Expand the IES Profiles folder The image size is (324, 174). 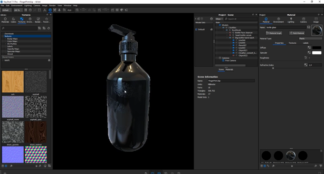pos(6,44)
